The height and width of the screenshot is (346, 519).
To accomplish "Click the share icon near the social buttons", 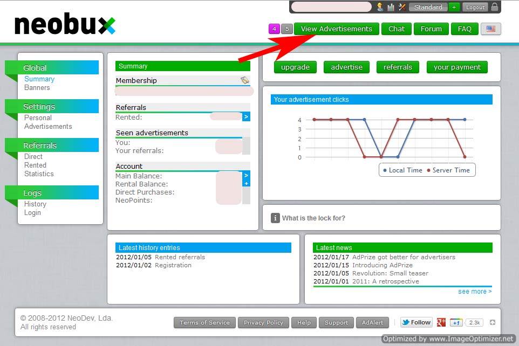I will [x=492, y=322].
